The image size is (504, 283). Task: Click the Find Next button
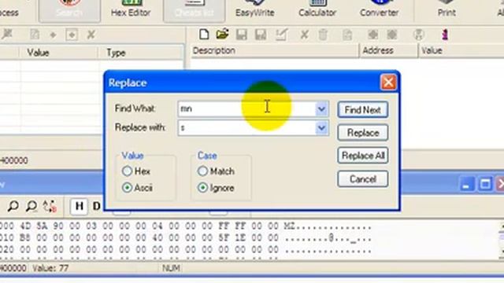(x=363, y=110)
